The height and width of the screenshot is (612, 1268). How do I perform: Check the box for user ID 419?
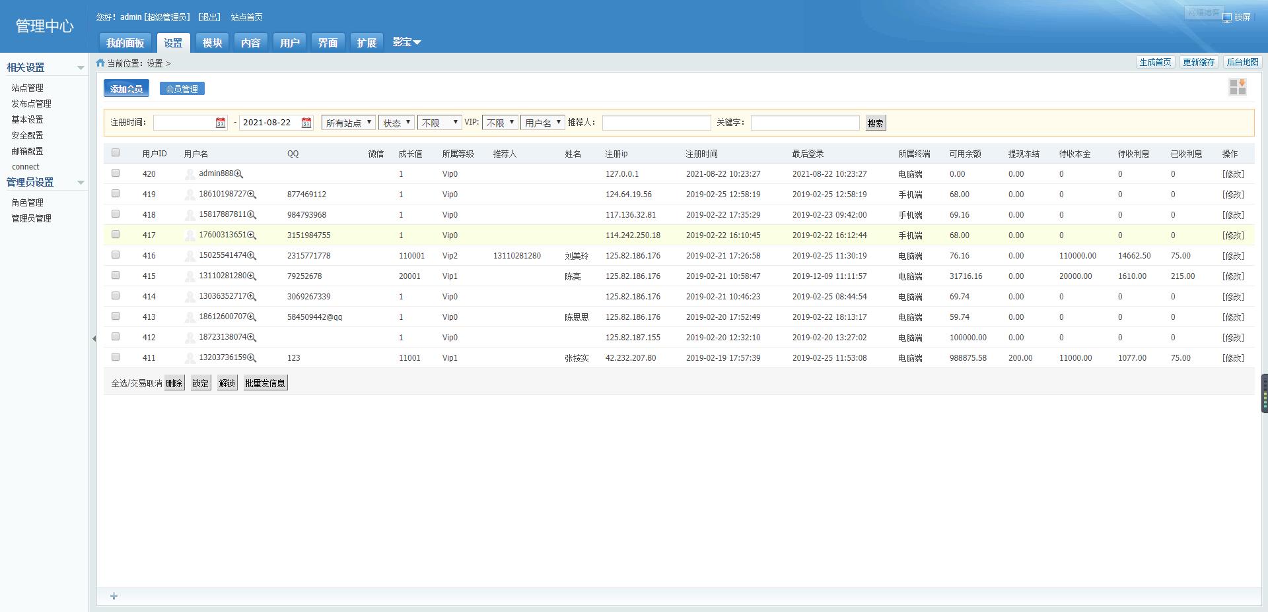pos(116,193)
